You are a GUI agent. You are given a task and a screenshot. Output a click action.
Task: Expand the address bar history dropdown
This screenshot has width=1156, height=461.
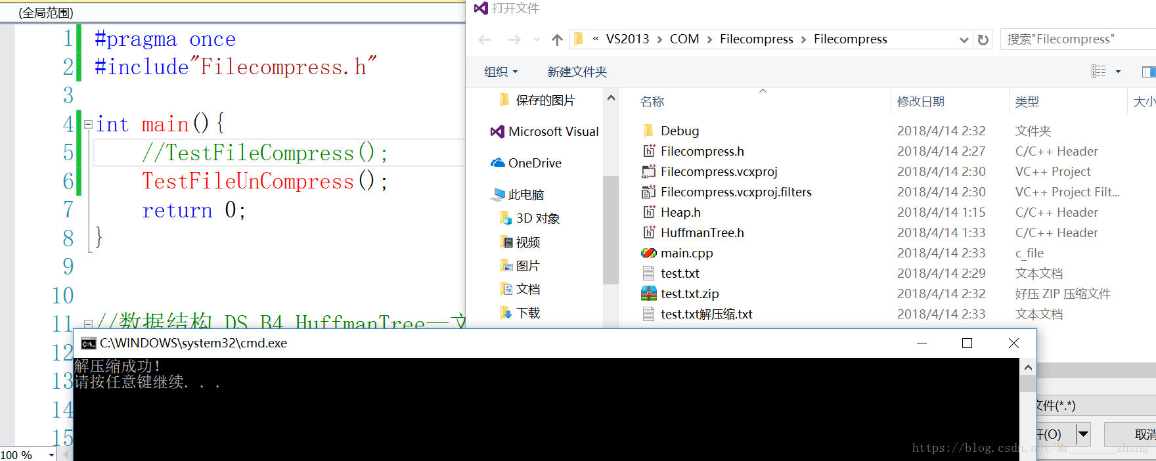pyautogui.click(x=964, y=40)
